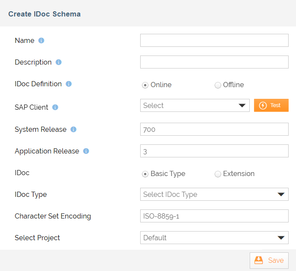Expand the Select IDoc Type dropdown

coord(214,194)
